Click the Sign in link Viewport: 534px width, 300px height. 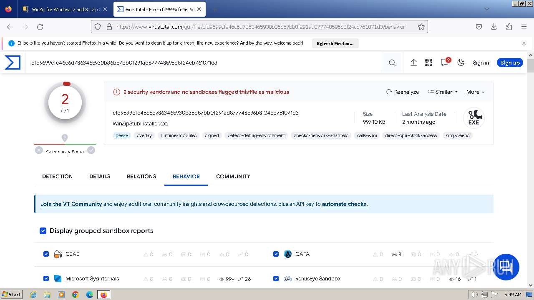[481, 63]
